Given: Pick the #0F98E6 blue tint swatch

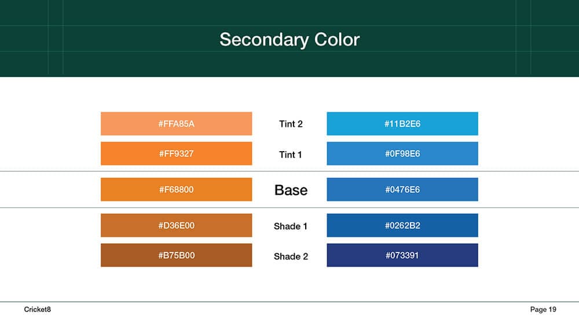Looking at the screenshot, I should coord(402,153).
